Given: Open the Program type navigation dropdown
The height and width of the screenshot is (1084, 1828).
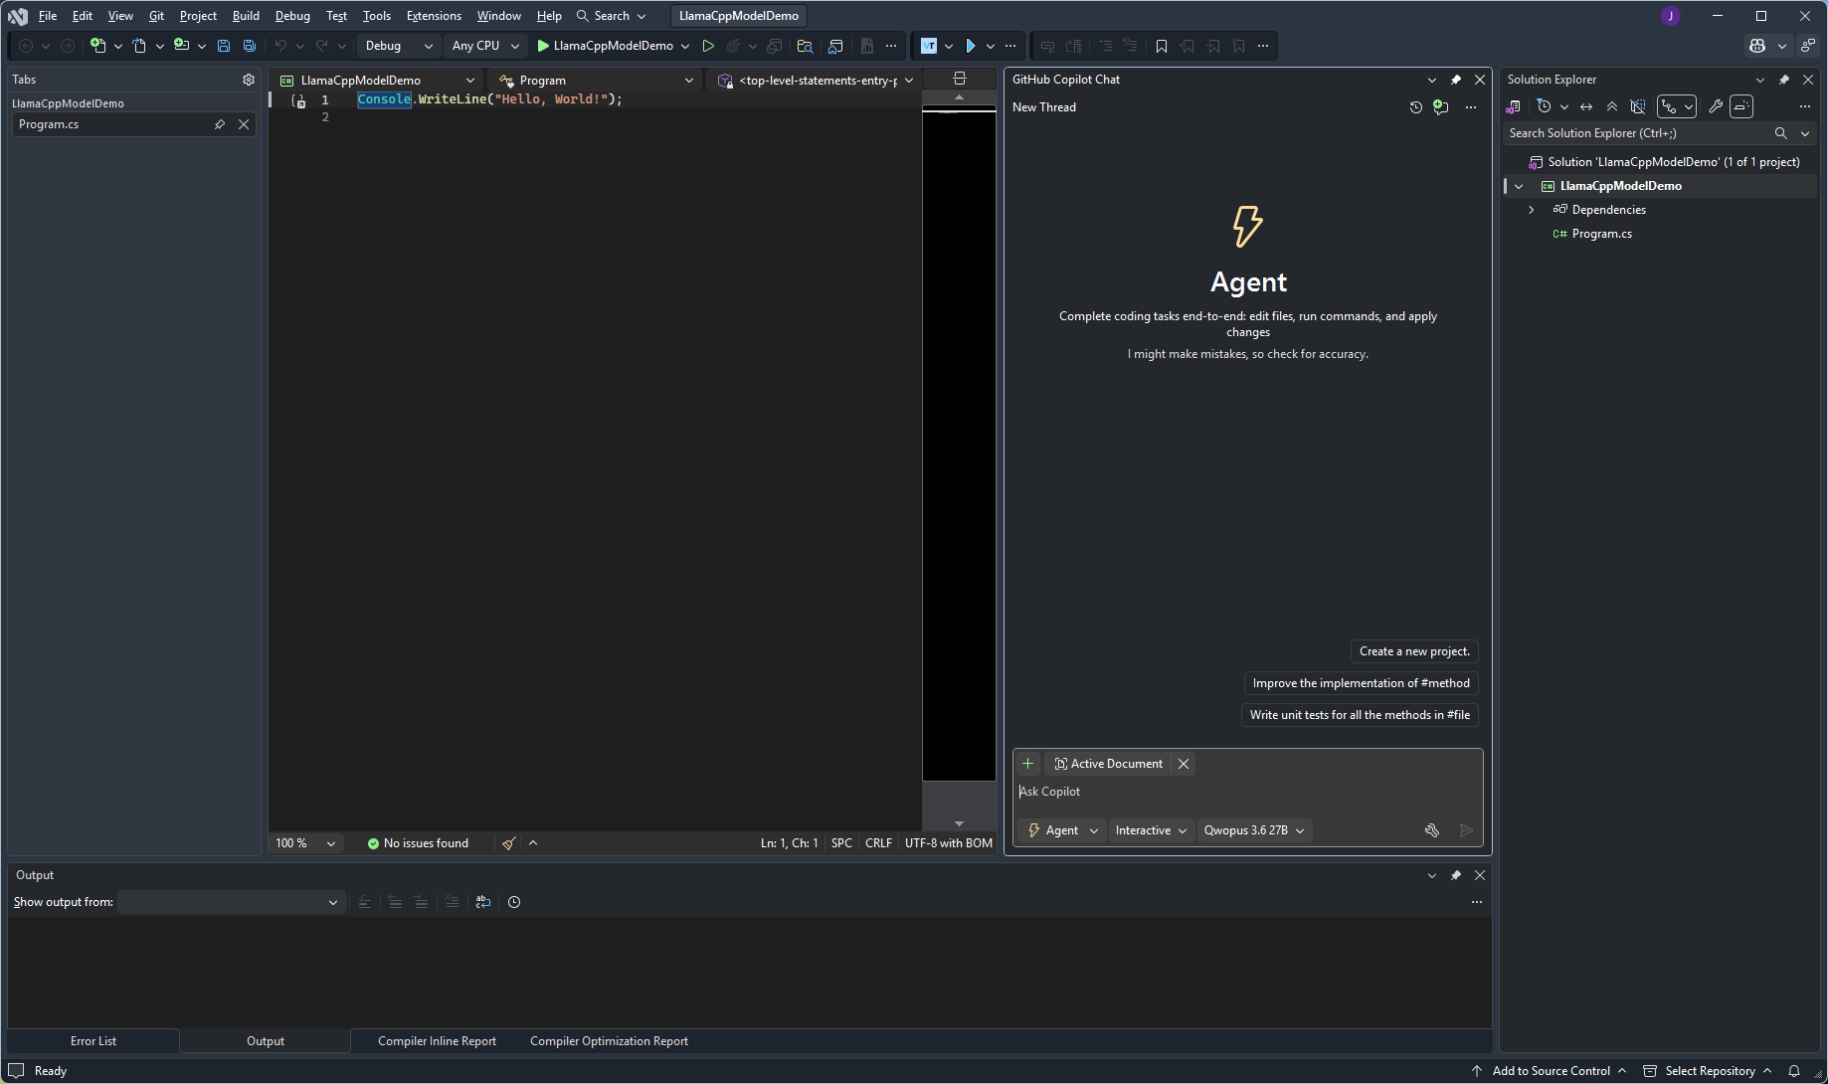Looking at the screenshot, I should click(x=597, y=81).
